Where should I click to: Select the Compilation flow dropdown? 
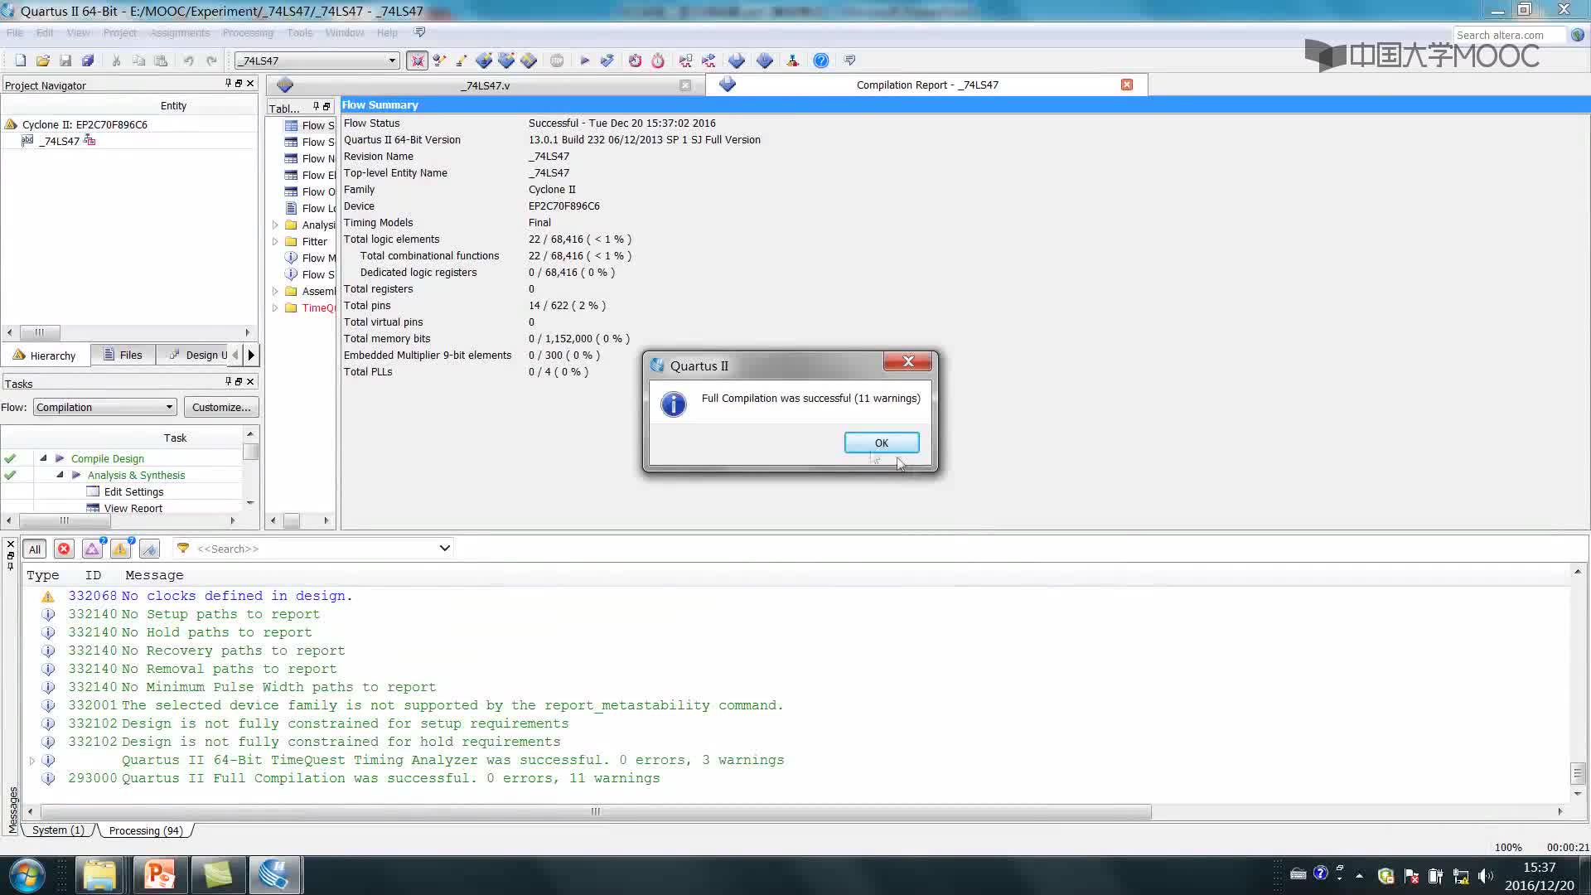pos(104,407)
